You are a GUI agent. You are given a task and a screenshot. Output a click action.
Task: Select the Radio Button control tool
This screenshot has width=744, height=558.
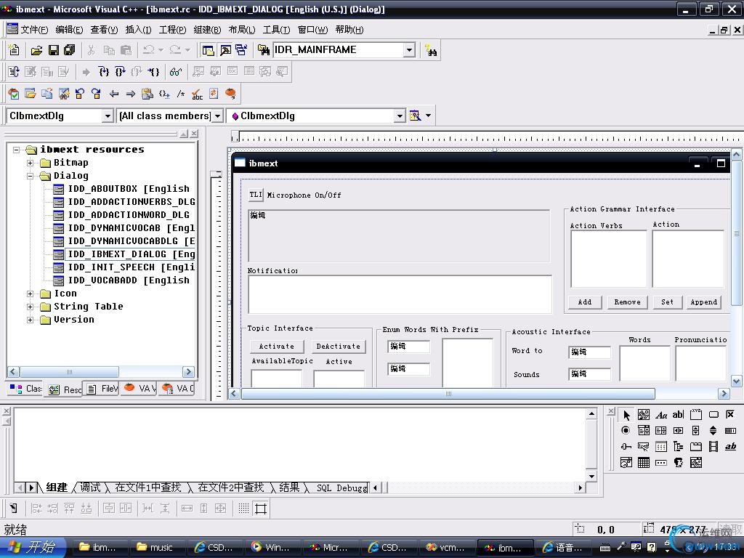point(626,431)
